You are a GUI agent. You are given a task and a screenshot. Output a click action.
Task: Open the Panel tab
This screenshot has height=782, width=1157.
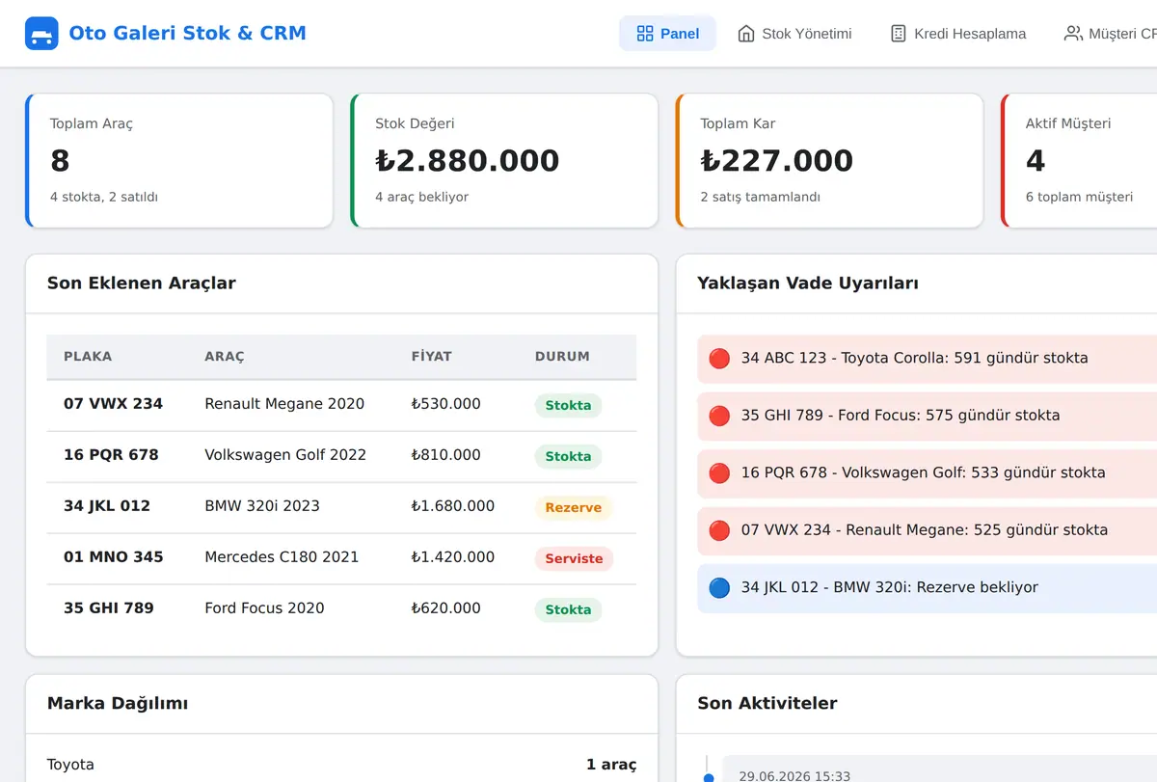(x=667, y=34)
